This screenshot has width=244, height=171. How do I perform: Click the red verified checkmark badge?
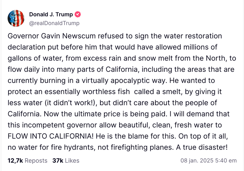pyautogui.click(x=78, y=14)
